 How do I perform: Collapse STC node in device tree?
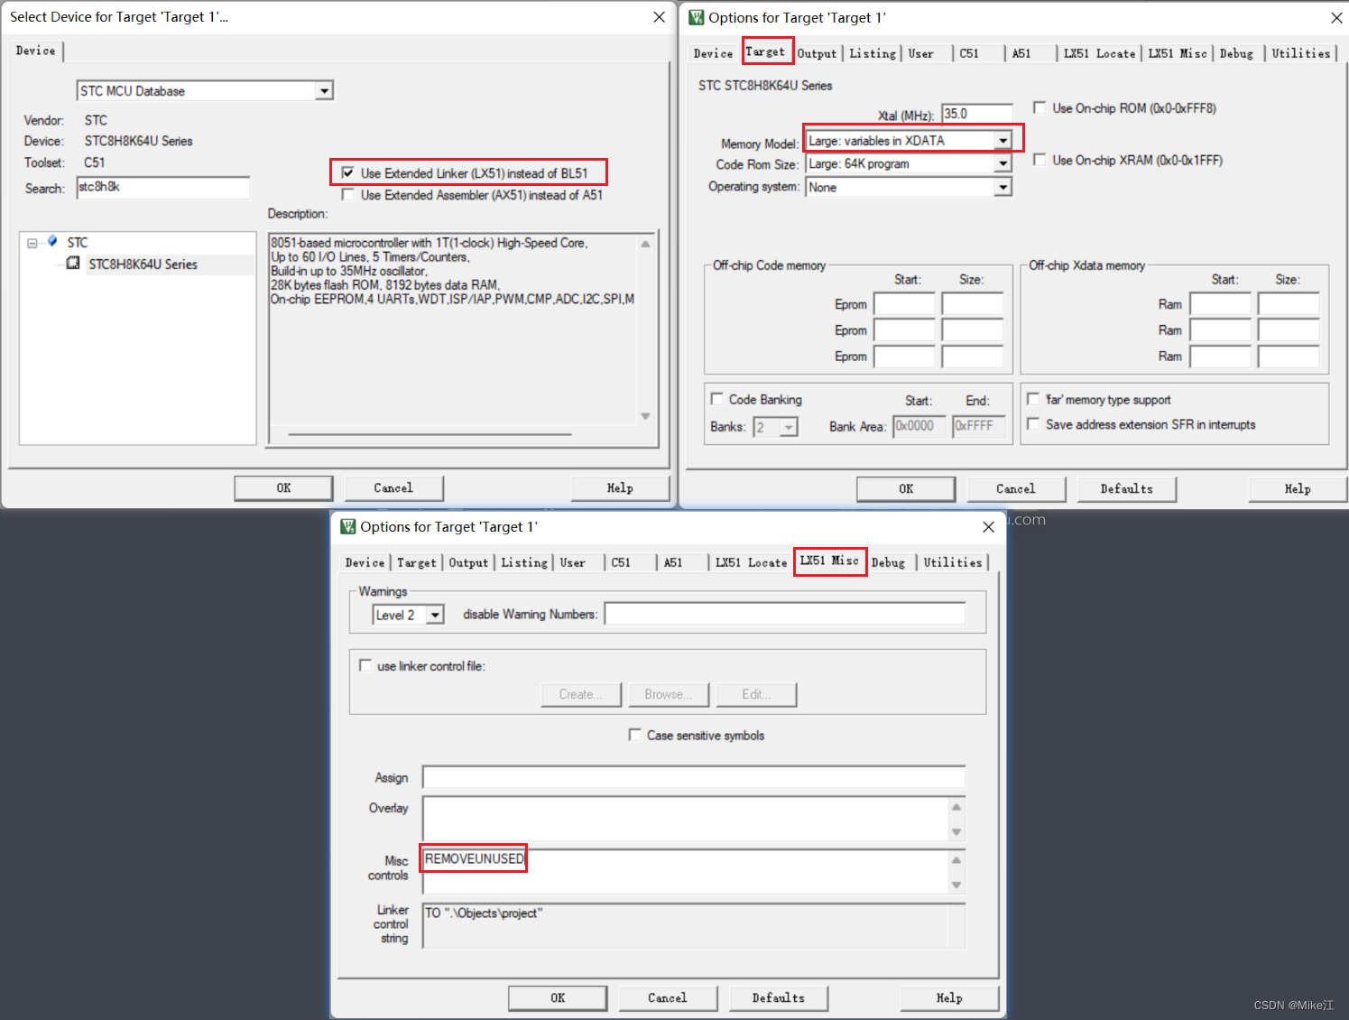[x=32, y=243]
